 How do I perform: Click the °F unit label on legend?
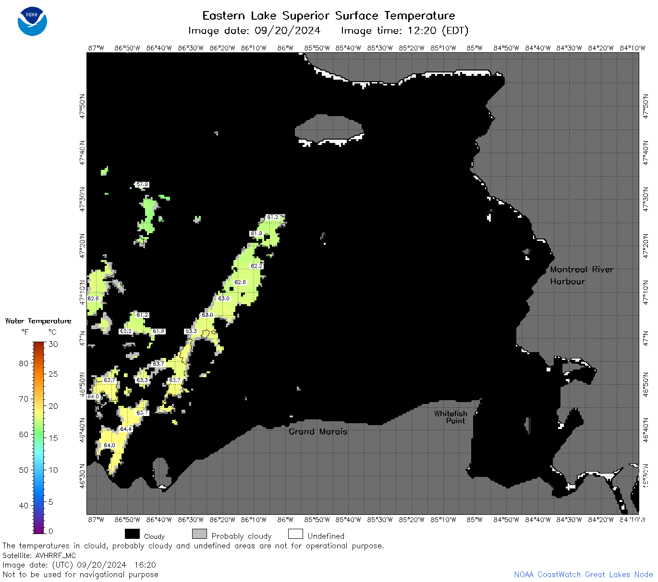coord(25,332)
